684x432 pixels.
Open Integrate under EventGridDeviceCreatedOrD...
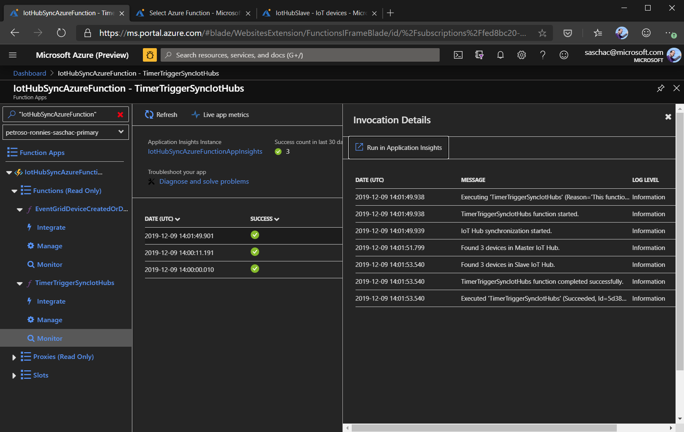coord(51,228)
